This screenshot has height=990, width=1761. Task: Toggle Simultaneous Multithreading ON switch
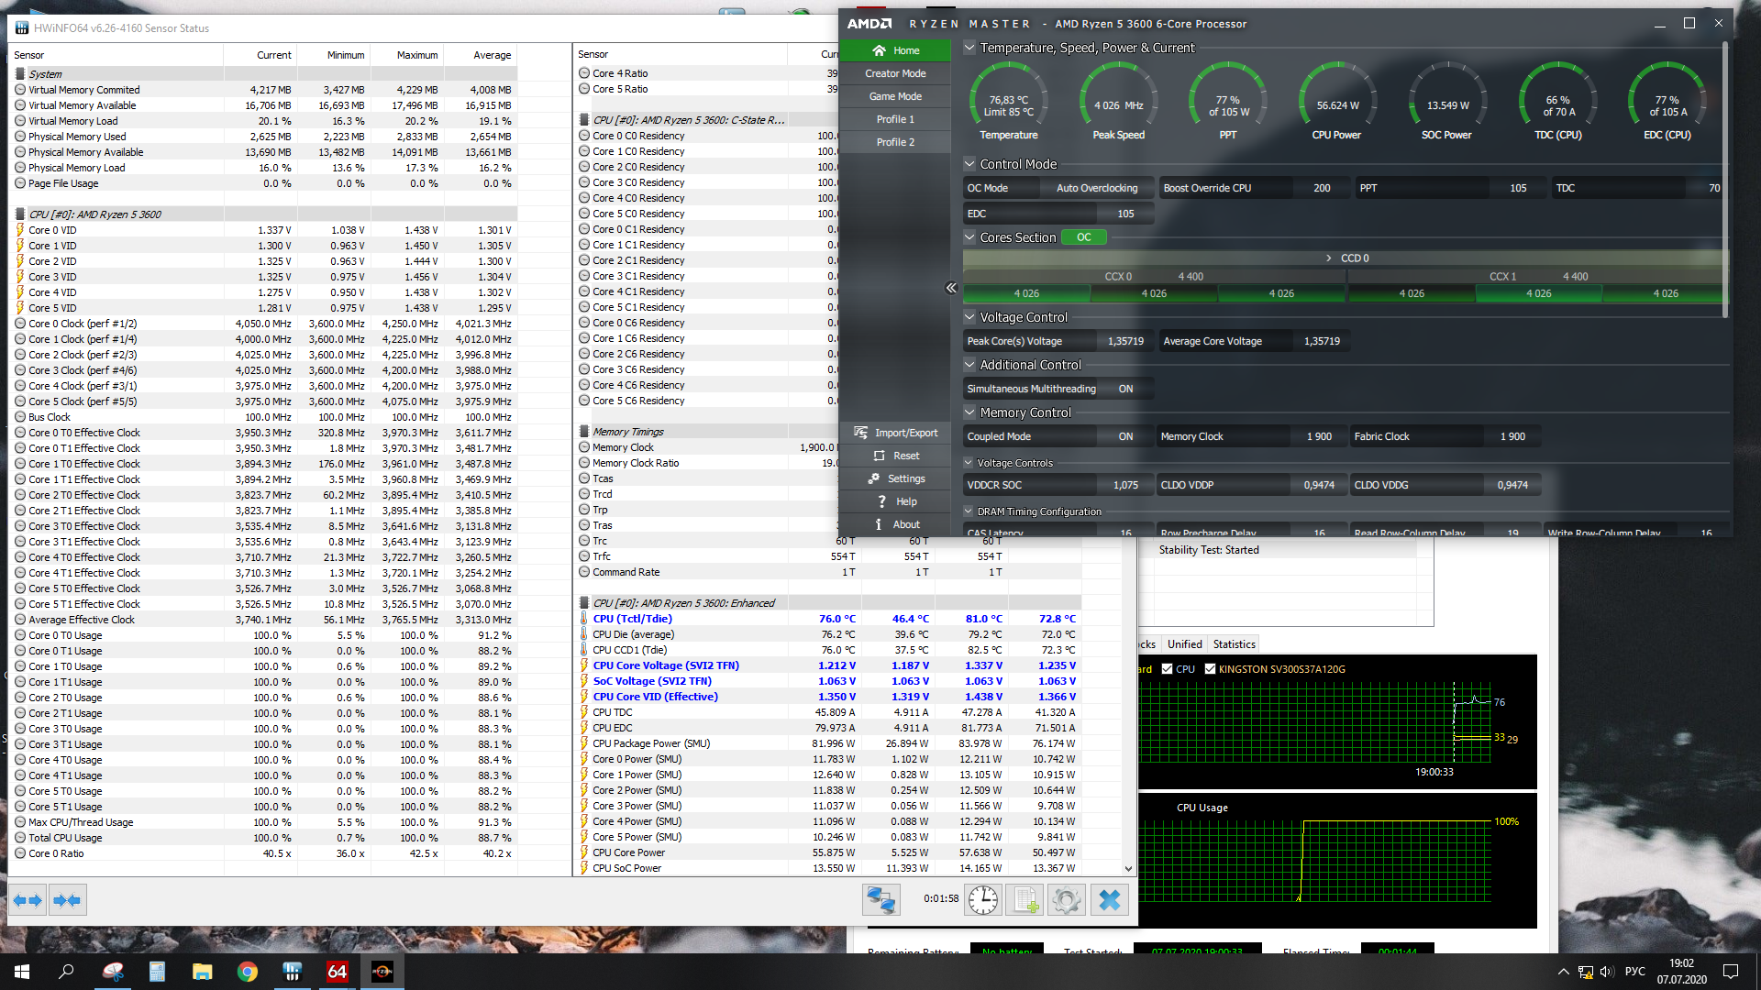point(1125,389)
